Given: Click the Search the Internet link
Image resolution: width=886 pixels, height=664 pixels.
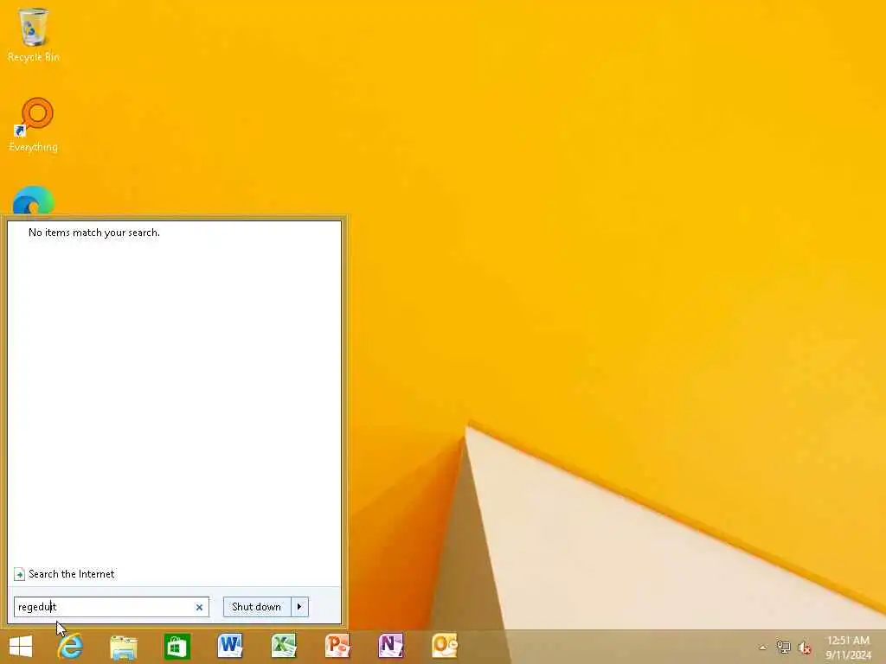Looking at the screenshot, I should (71, 574).
